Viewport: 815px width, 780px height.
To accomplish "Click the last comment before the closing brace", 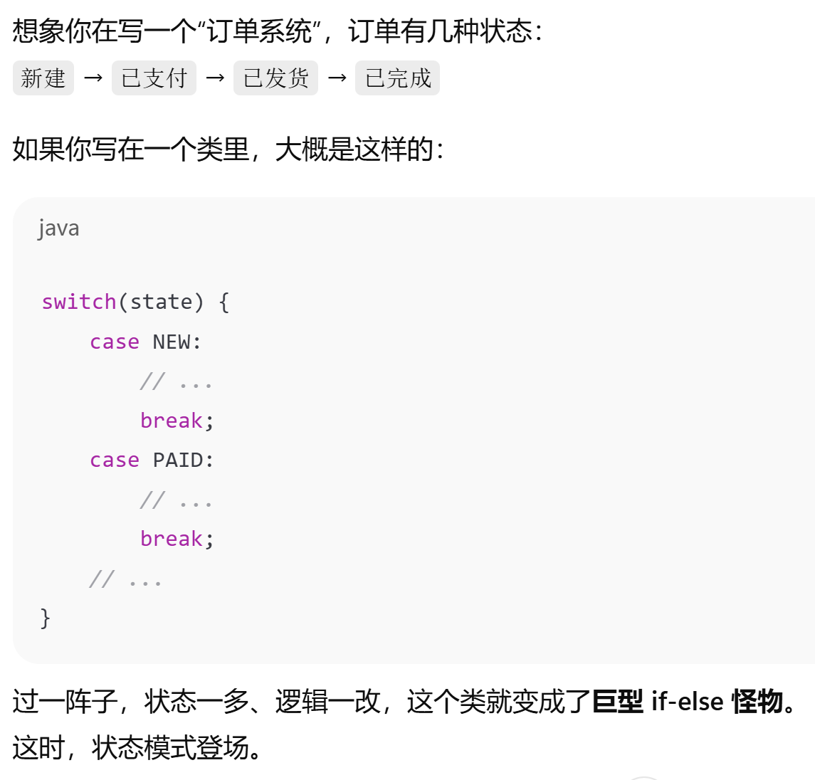I will pos(125,579).
